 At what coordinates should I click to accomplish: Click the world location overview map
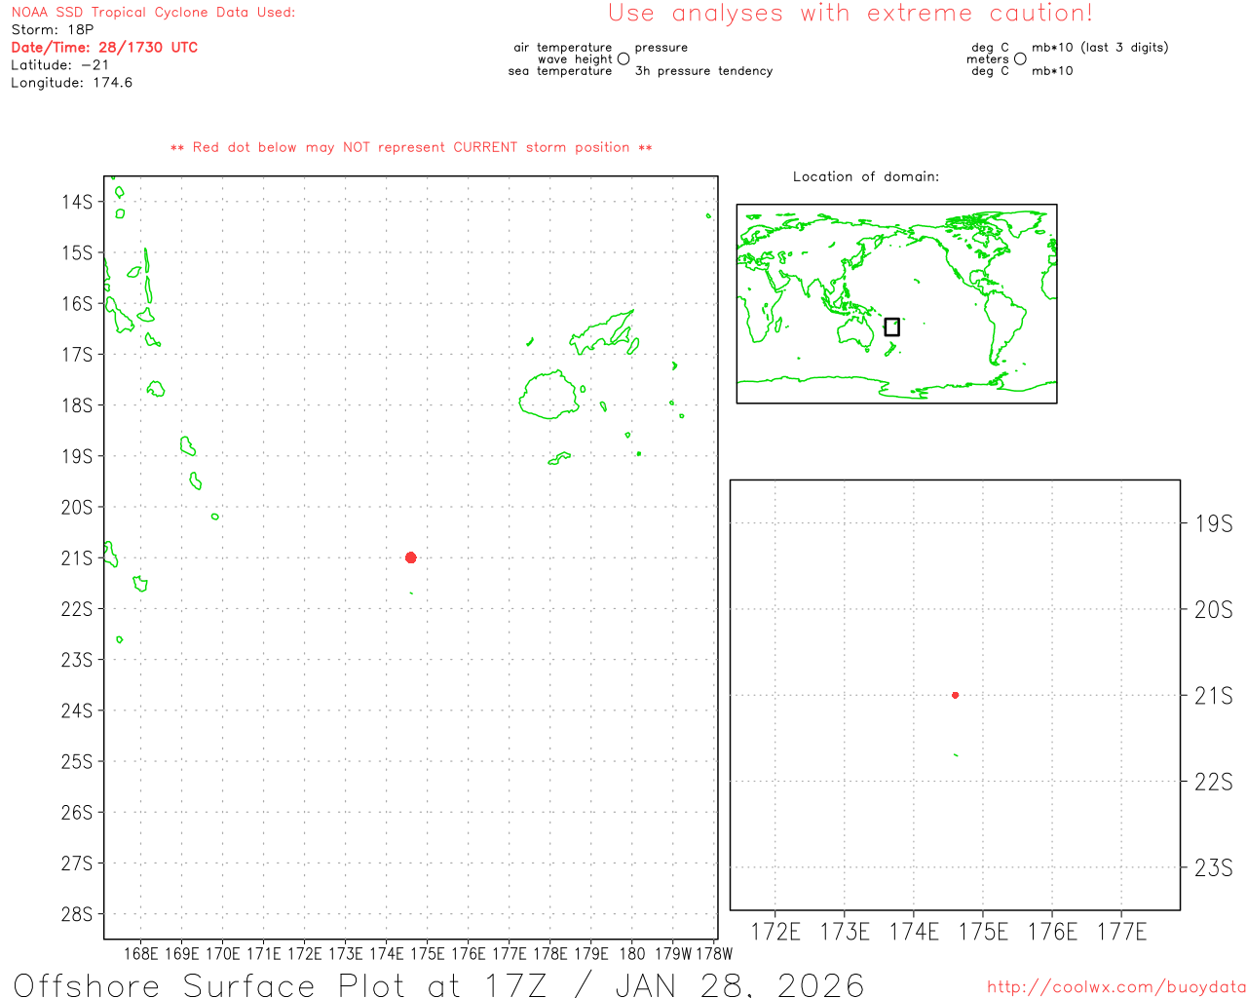pos(896,304)
